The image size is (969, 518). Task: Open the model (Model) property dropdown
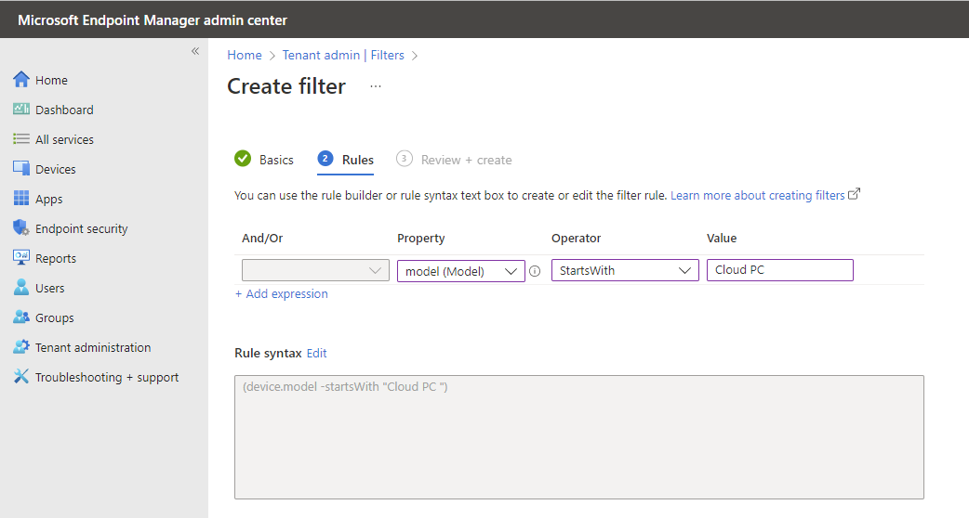[461, 271]
